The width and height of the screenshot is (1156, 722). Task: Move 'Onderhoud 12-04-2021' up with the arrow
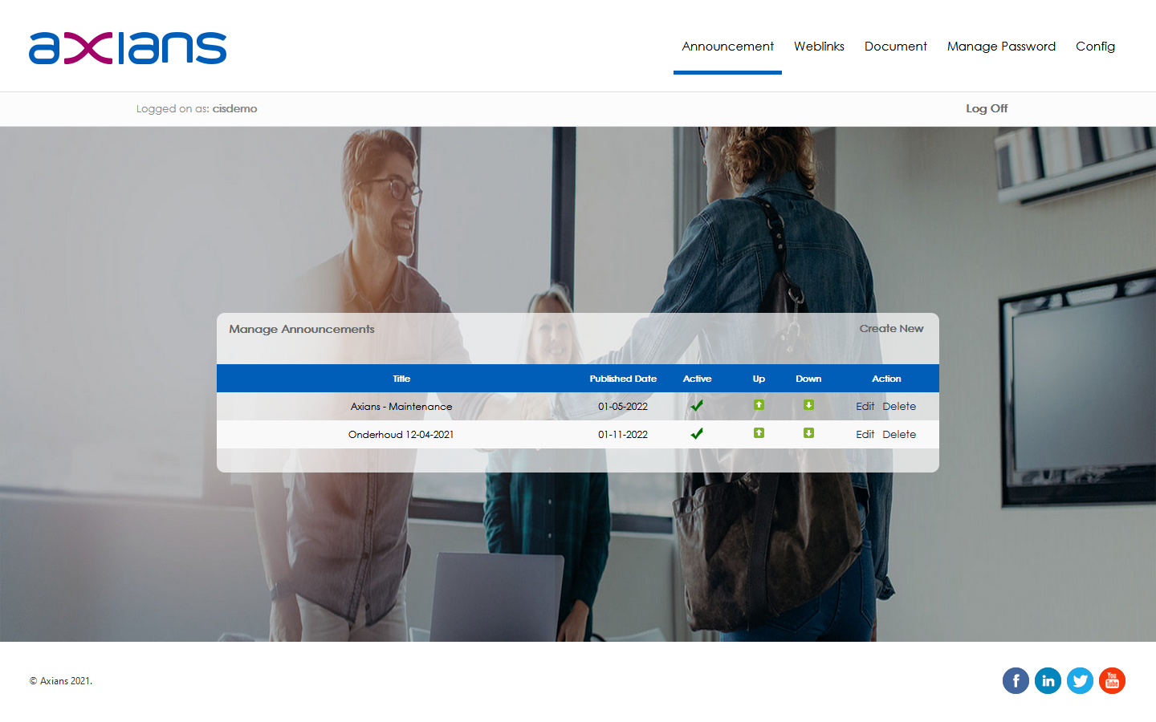point(758,433)
